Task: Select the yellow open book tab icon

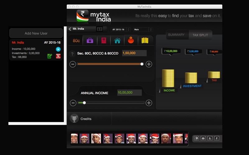Action: pyautogui.click(x=145, y=41)
